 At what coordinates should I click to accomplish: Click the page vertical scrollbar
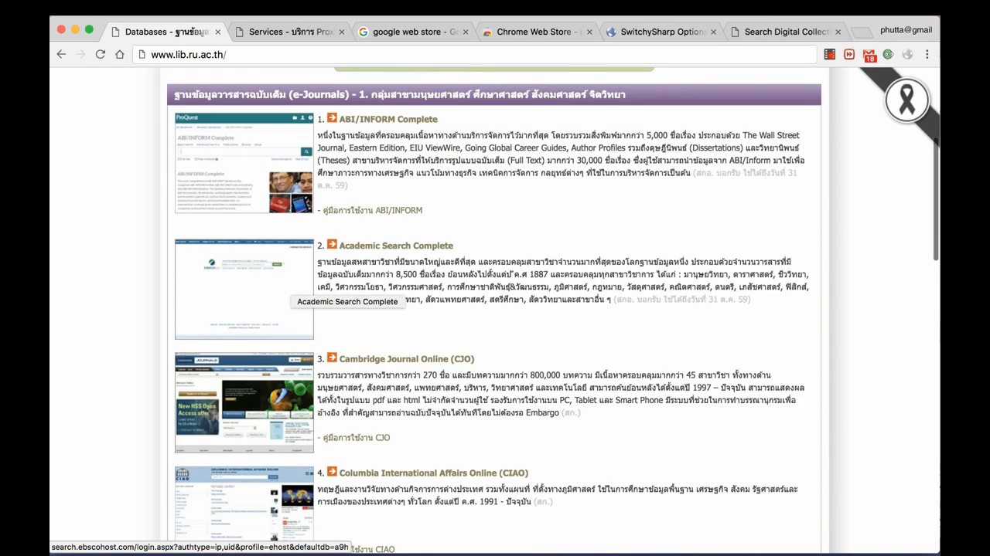click(936, 201)
